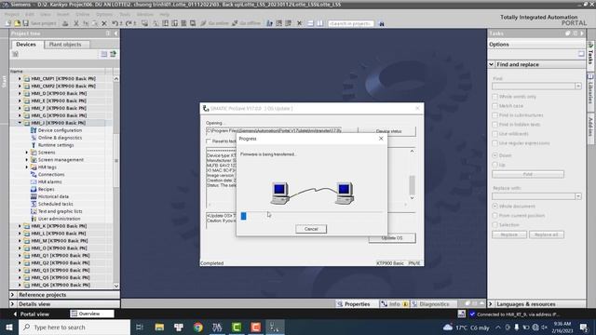Click the Redo toolbar icon
This screenshot has height=335, width=596.
tap(129, 23)
